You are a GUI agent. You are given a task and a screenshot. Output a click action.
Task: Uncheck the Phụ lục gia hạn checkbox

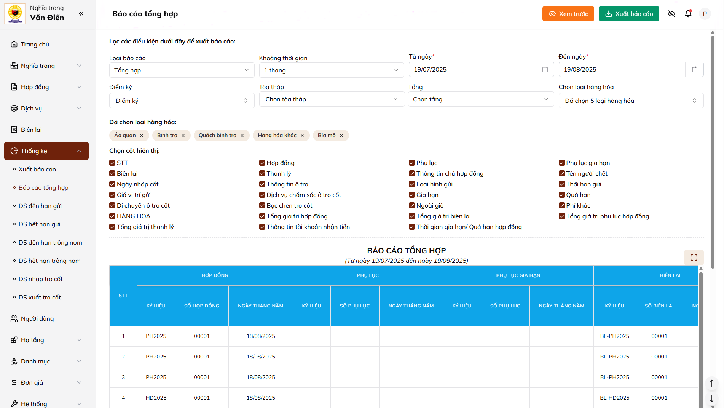(562, 163)
